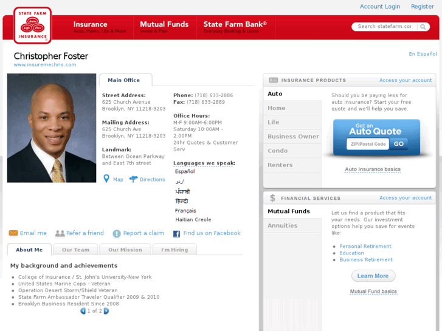Open Mutual Fund basics link

pyautogui.click(x=373, y=292)
